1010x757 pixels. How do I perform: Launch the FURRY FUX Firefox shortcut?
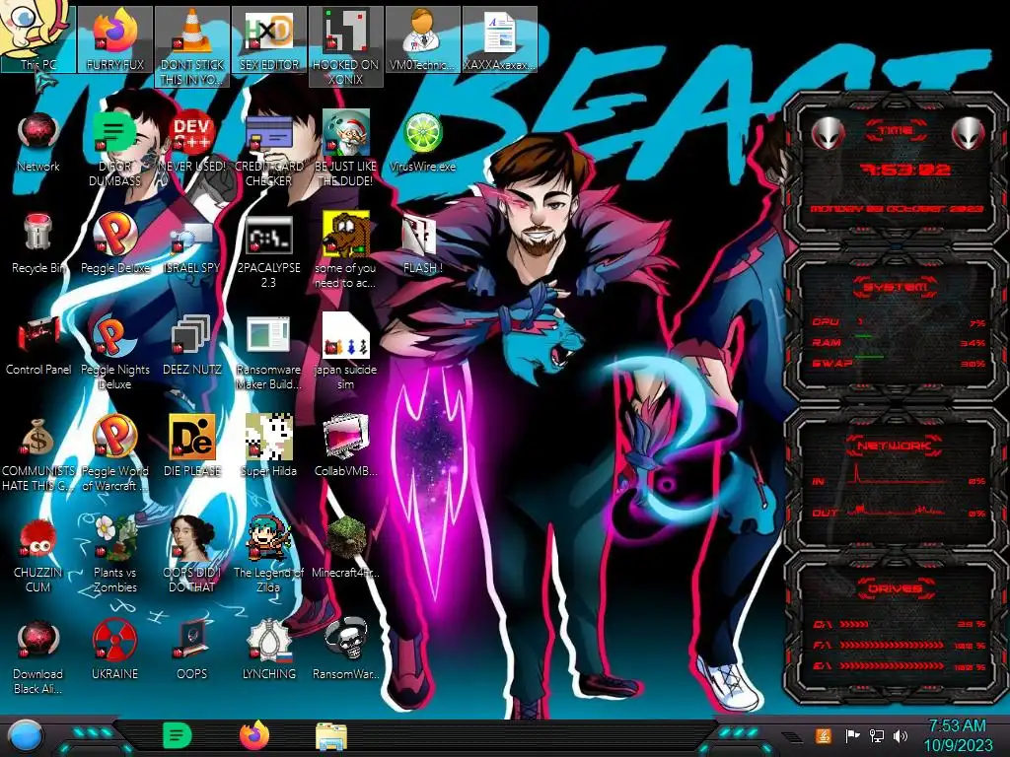click(x=115, y=39)
